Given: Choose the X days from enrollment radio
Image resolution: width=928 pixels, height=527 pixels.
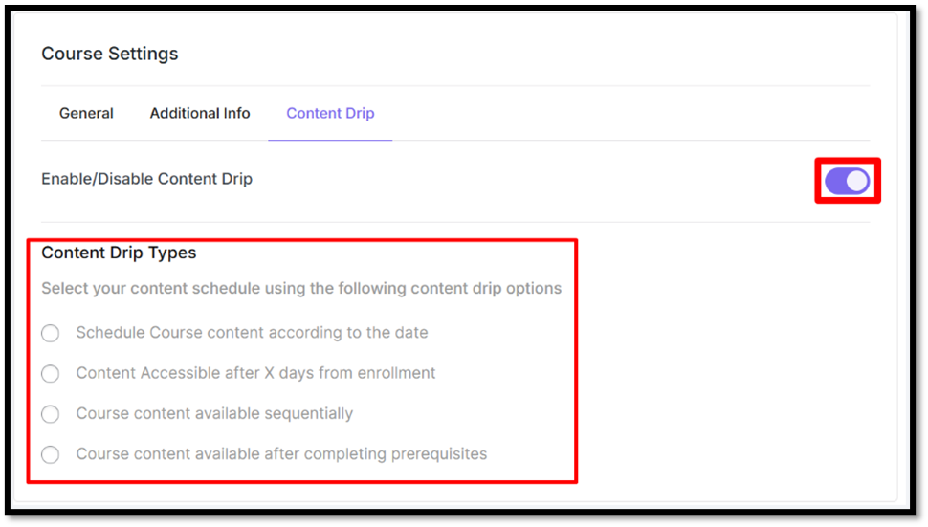Looking at the screenshot, I should point(50,373).
